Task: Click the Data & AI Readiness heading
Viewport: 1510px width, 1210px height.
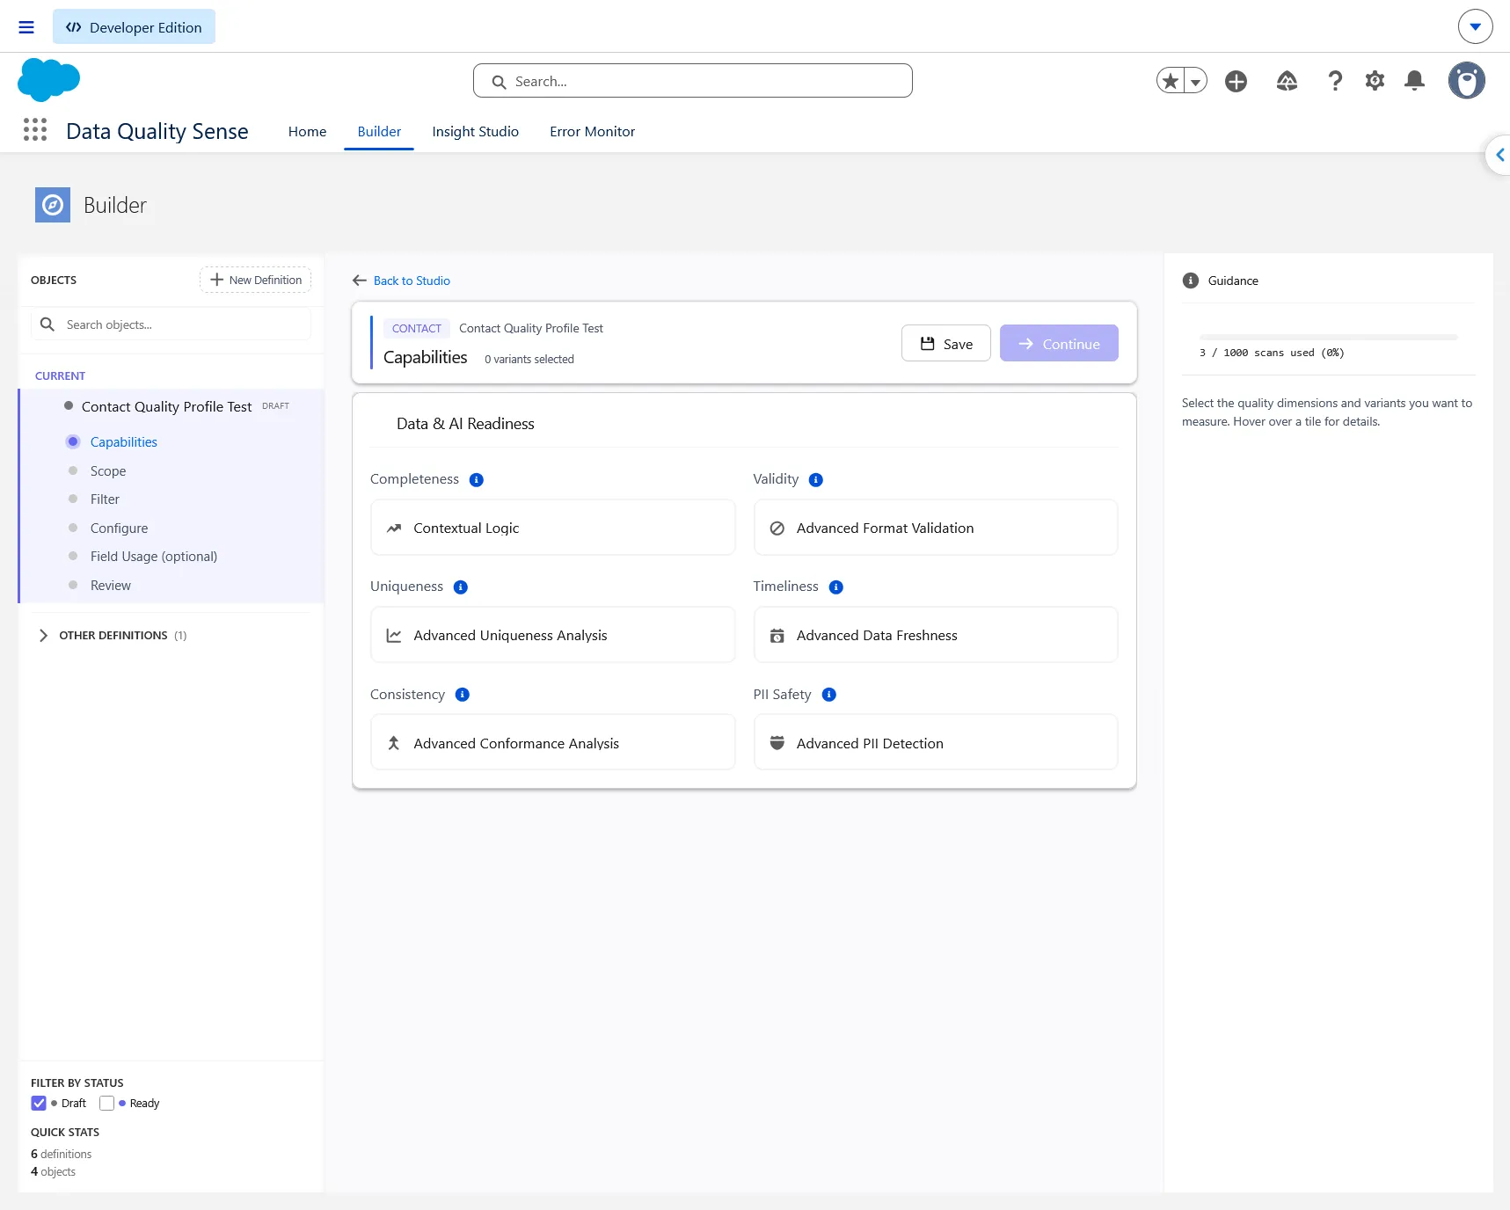Action: pyautogui.click(x=465, y=424)
